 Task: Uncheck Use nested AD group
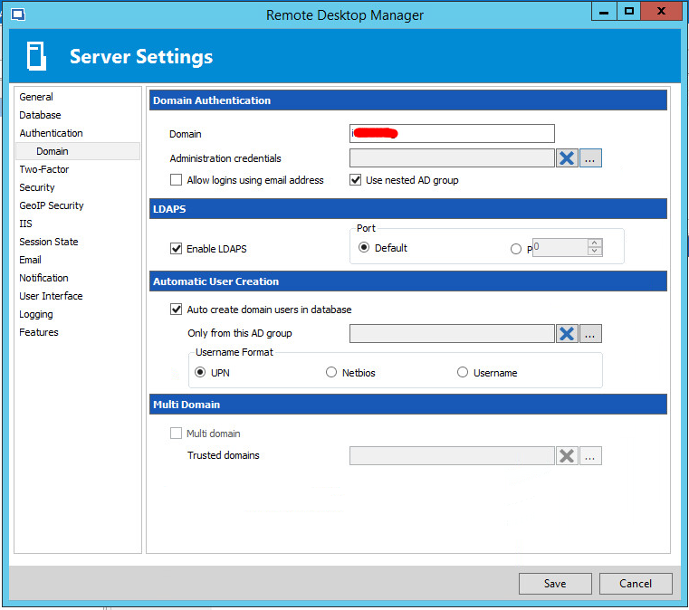coord(355,180)
